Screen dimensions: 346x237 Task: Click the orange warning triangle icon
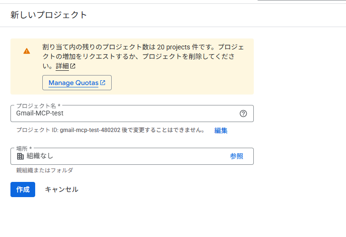pyautogui.click(x=27, y=51)
